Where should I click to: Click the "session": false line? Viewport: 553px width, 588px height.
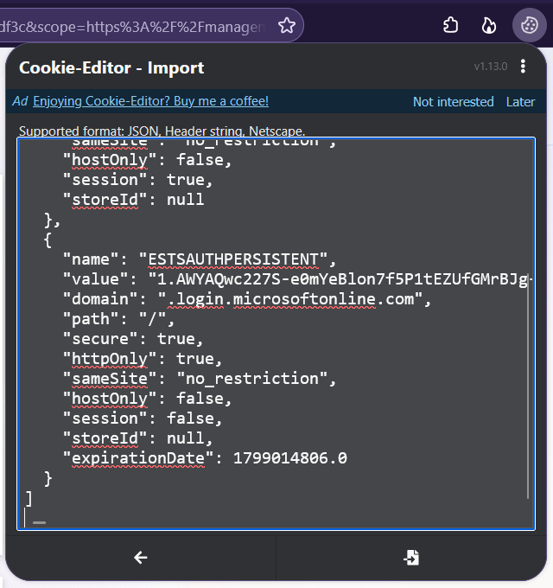point(143,419)
